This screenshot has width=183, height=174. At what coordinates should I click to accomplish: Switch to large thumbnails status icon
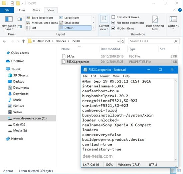coord(179,171)
